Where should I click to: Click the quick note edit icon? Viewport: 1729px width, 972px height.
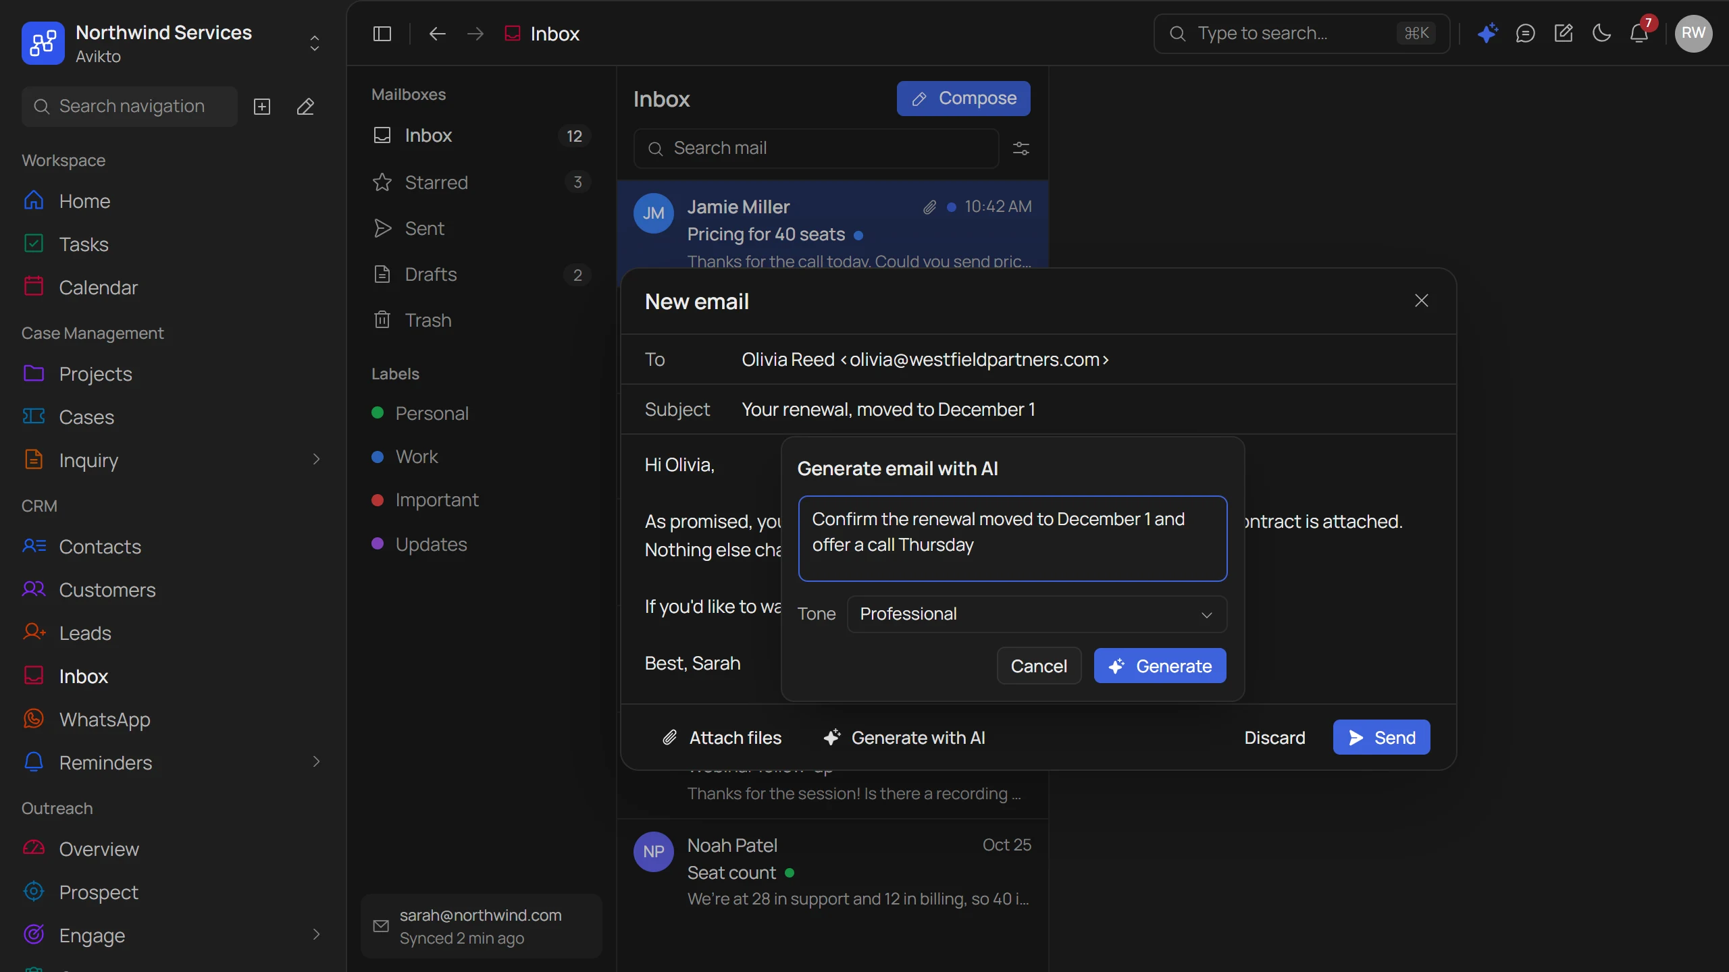[x=1564, y=33]
